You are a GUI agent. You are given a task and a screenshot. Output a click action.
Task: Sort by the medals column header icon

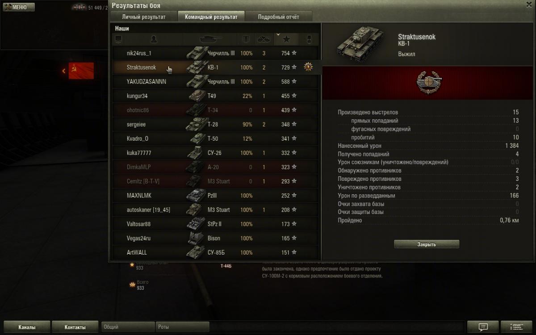[309, 39]
